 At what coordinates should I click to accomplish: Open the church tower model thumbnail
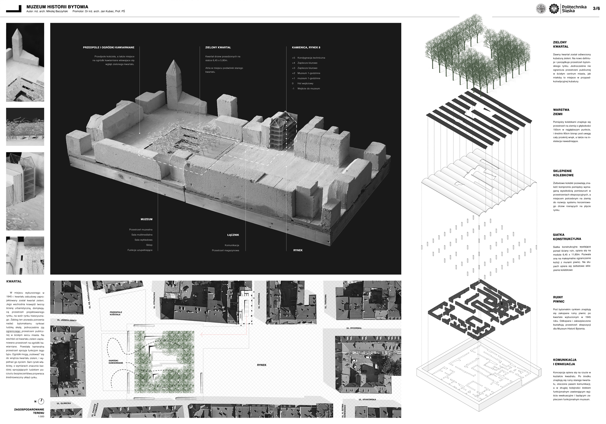25,62
